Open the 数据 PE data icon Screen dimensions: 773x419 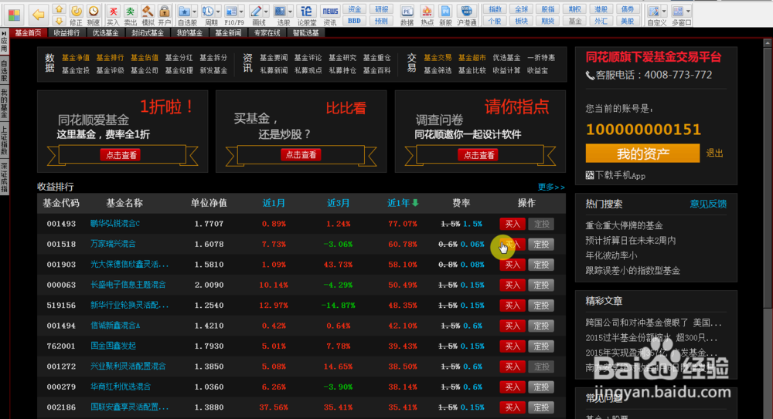pos(407,15)
